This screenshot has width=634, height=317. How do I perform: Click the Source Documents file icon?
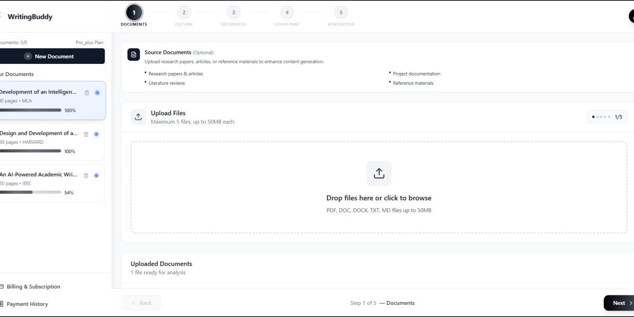point(134,54)
